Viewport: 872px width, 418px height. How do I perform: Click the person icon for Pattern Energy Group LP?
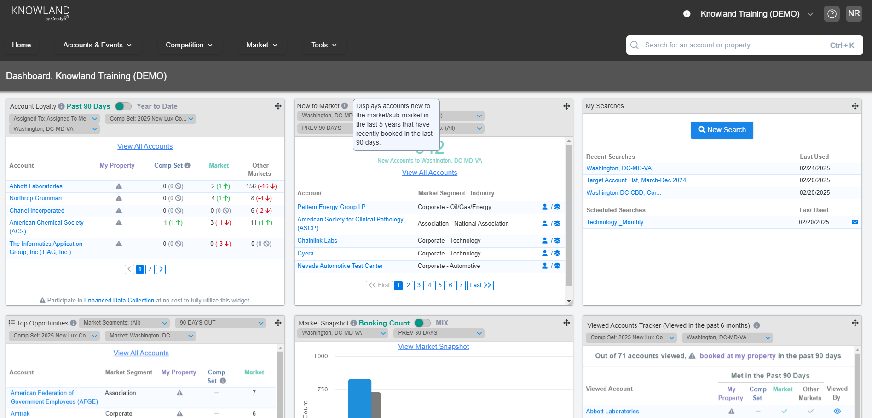[545, 207]
